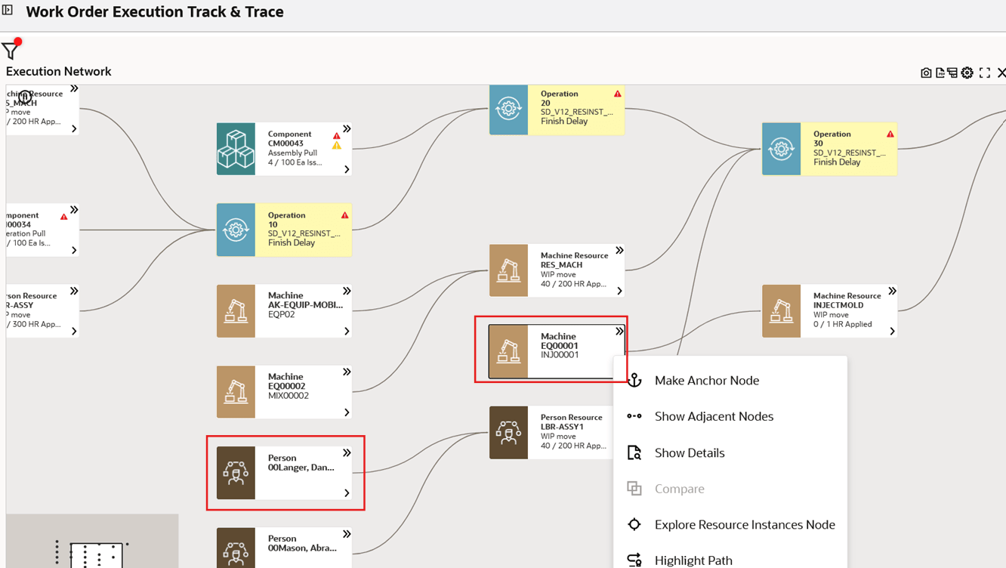Expand double chevron on Person 00Mason

347,534
